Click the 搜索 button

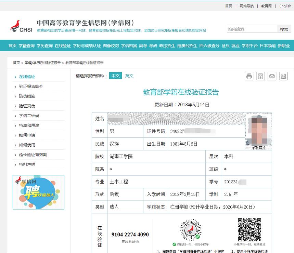click(284, 29)
